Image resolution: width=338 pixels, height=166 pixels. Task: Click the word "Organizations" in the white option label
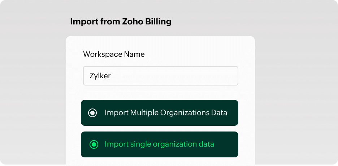point(184,113)
